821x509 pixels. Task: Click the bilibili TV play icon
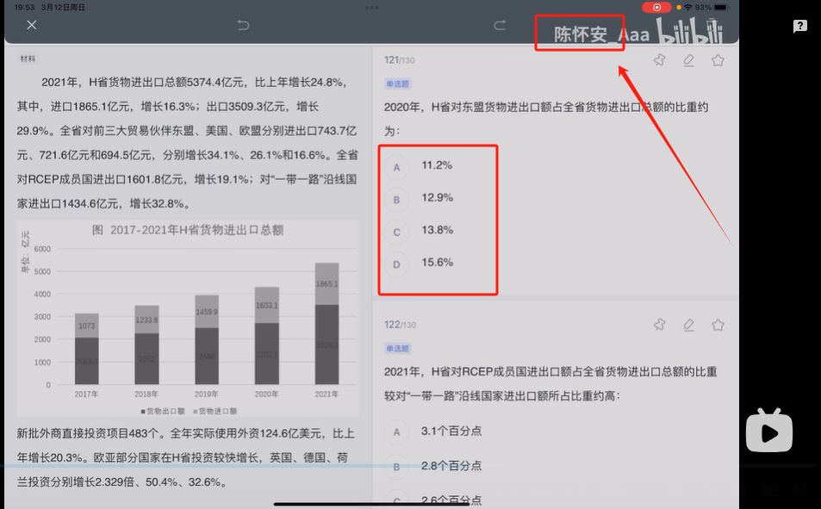[x=769, y=431]
